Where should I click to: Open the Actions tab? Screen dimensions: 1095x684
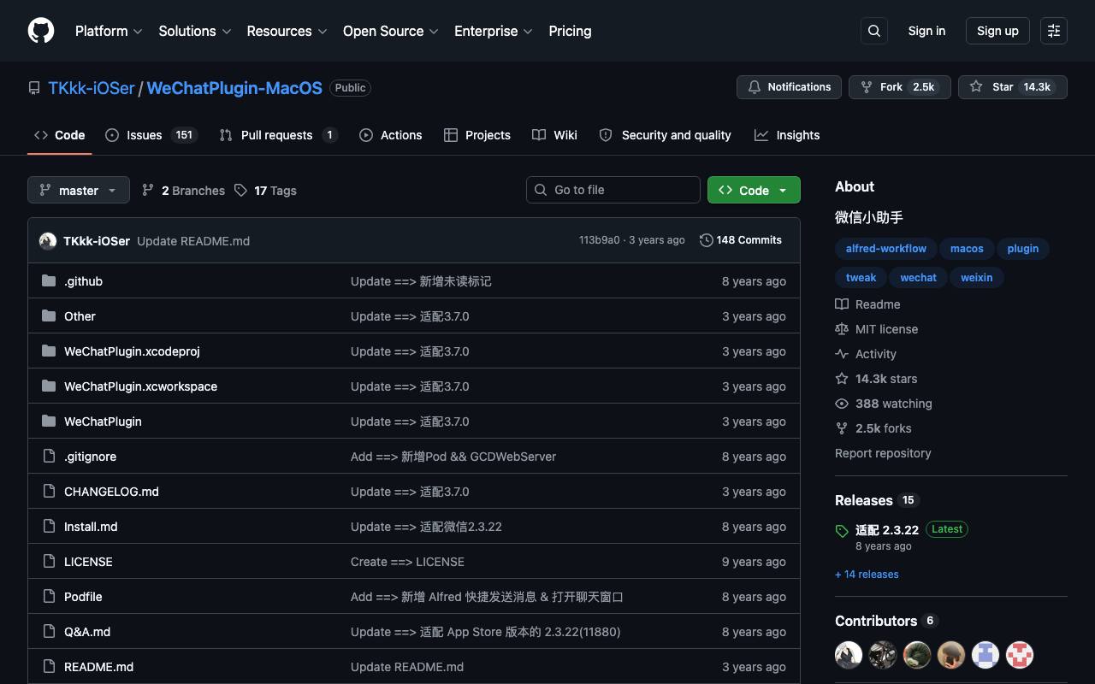[391, 135]
